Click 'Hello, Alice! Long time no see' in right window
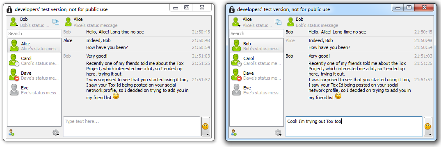The height and width of the screenshot is (147, 441). pos(338,32)
